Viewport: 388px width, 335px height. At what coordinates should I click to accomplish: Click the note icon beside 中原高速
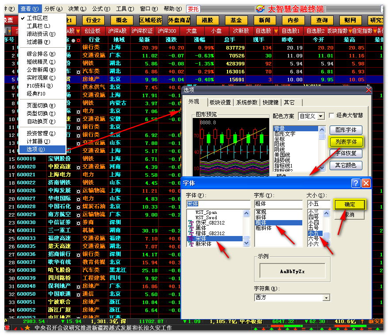pos(78,167)
